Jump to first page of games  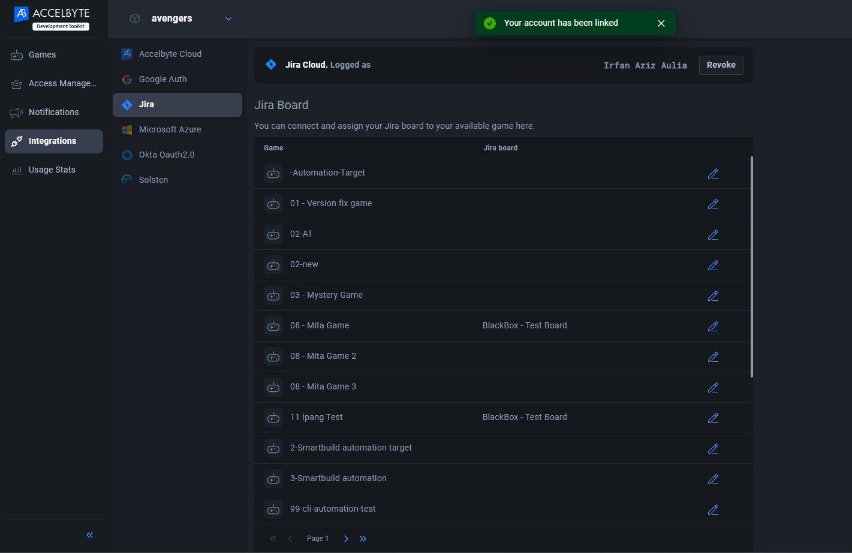(273, 539)
